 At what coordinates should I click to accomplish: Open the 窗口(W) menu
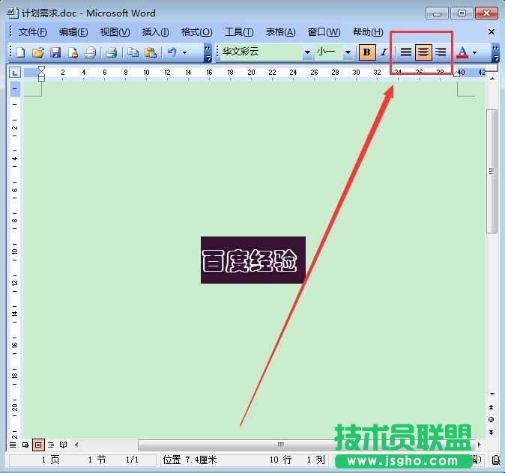[324, 32]
